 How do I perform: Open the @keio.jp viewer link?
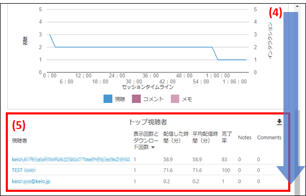tap(31, 181)
